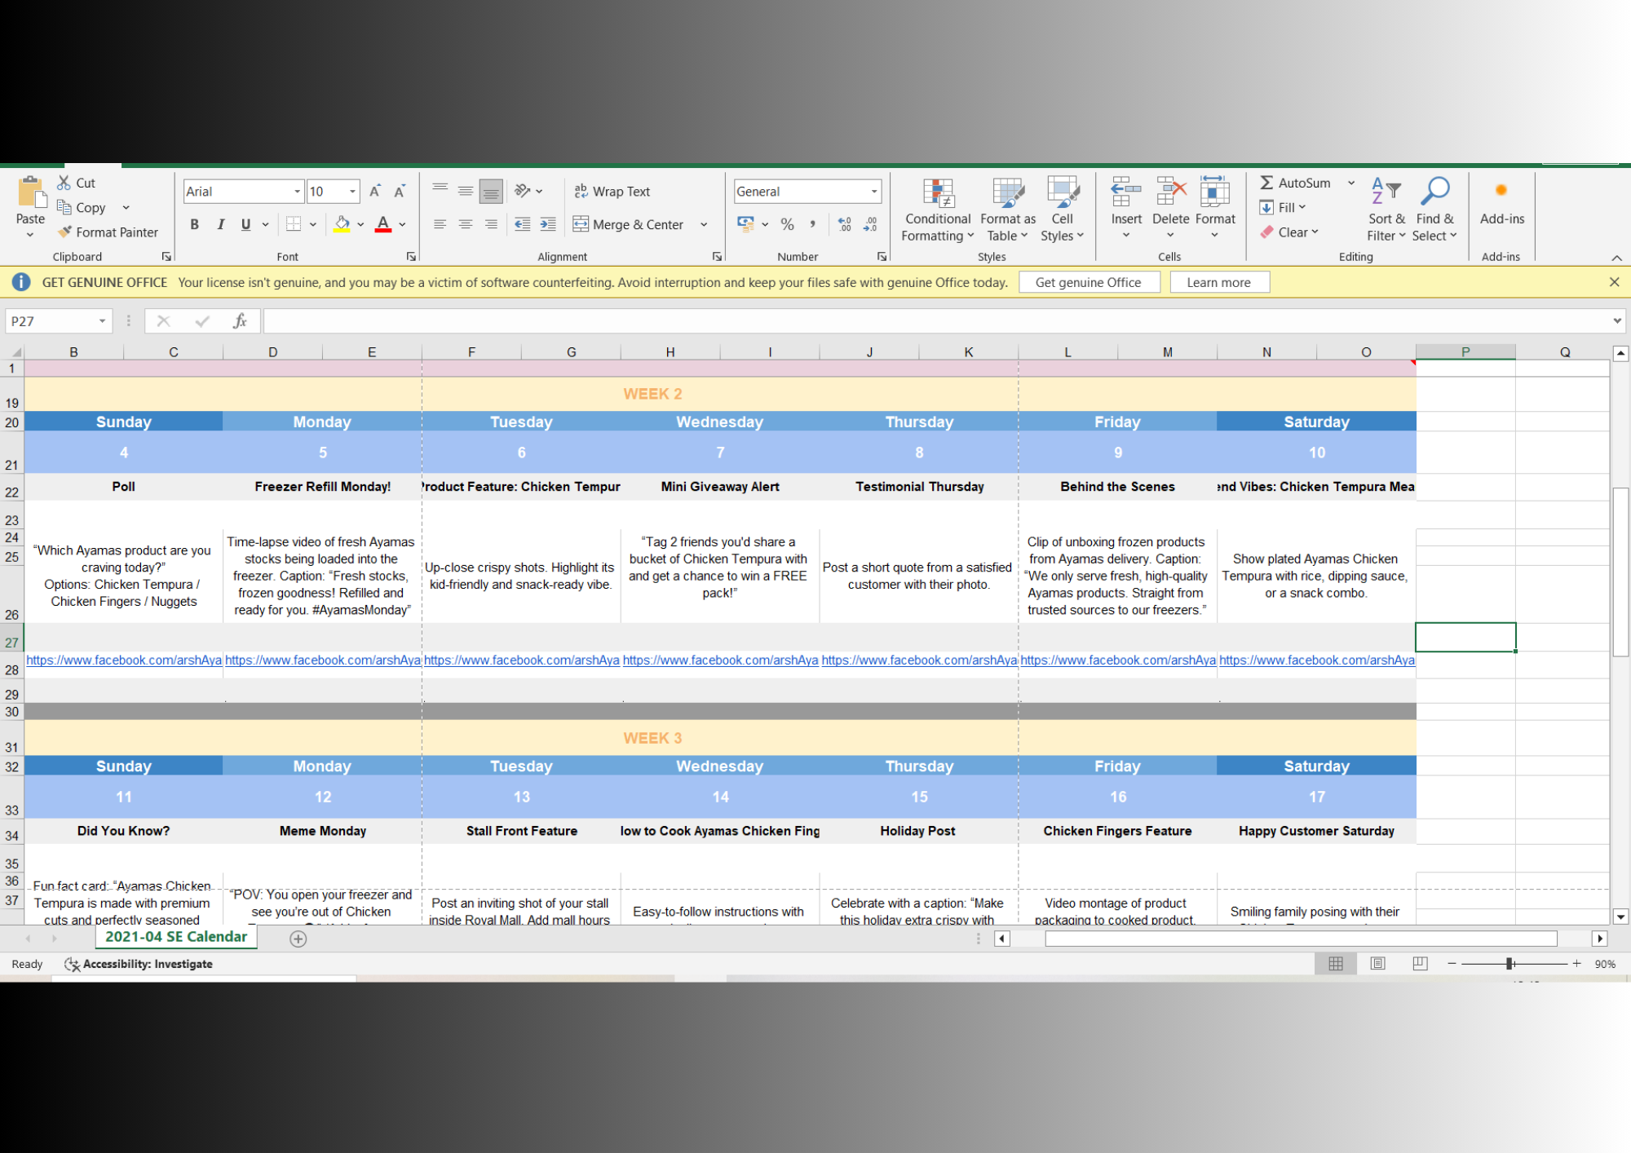Image resolution: width=1631 pixels, height=1153 pixels.
Task: Click Get genuine Office button
Action: 1089,282
